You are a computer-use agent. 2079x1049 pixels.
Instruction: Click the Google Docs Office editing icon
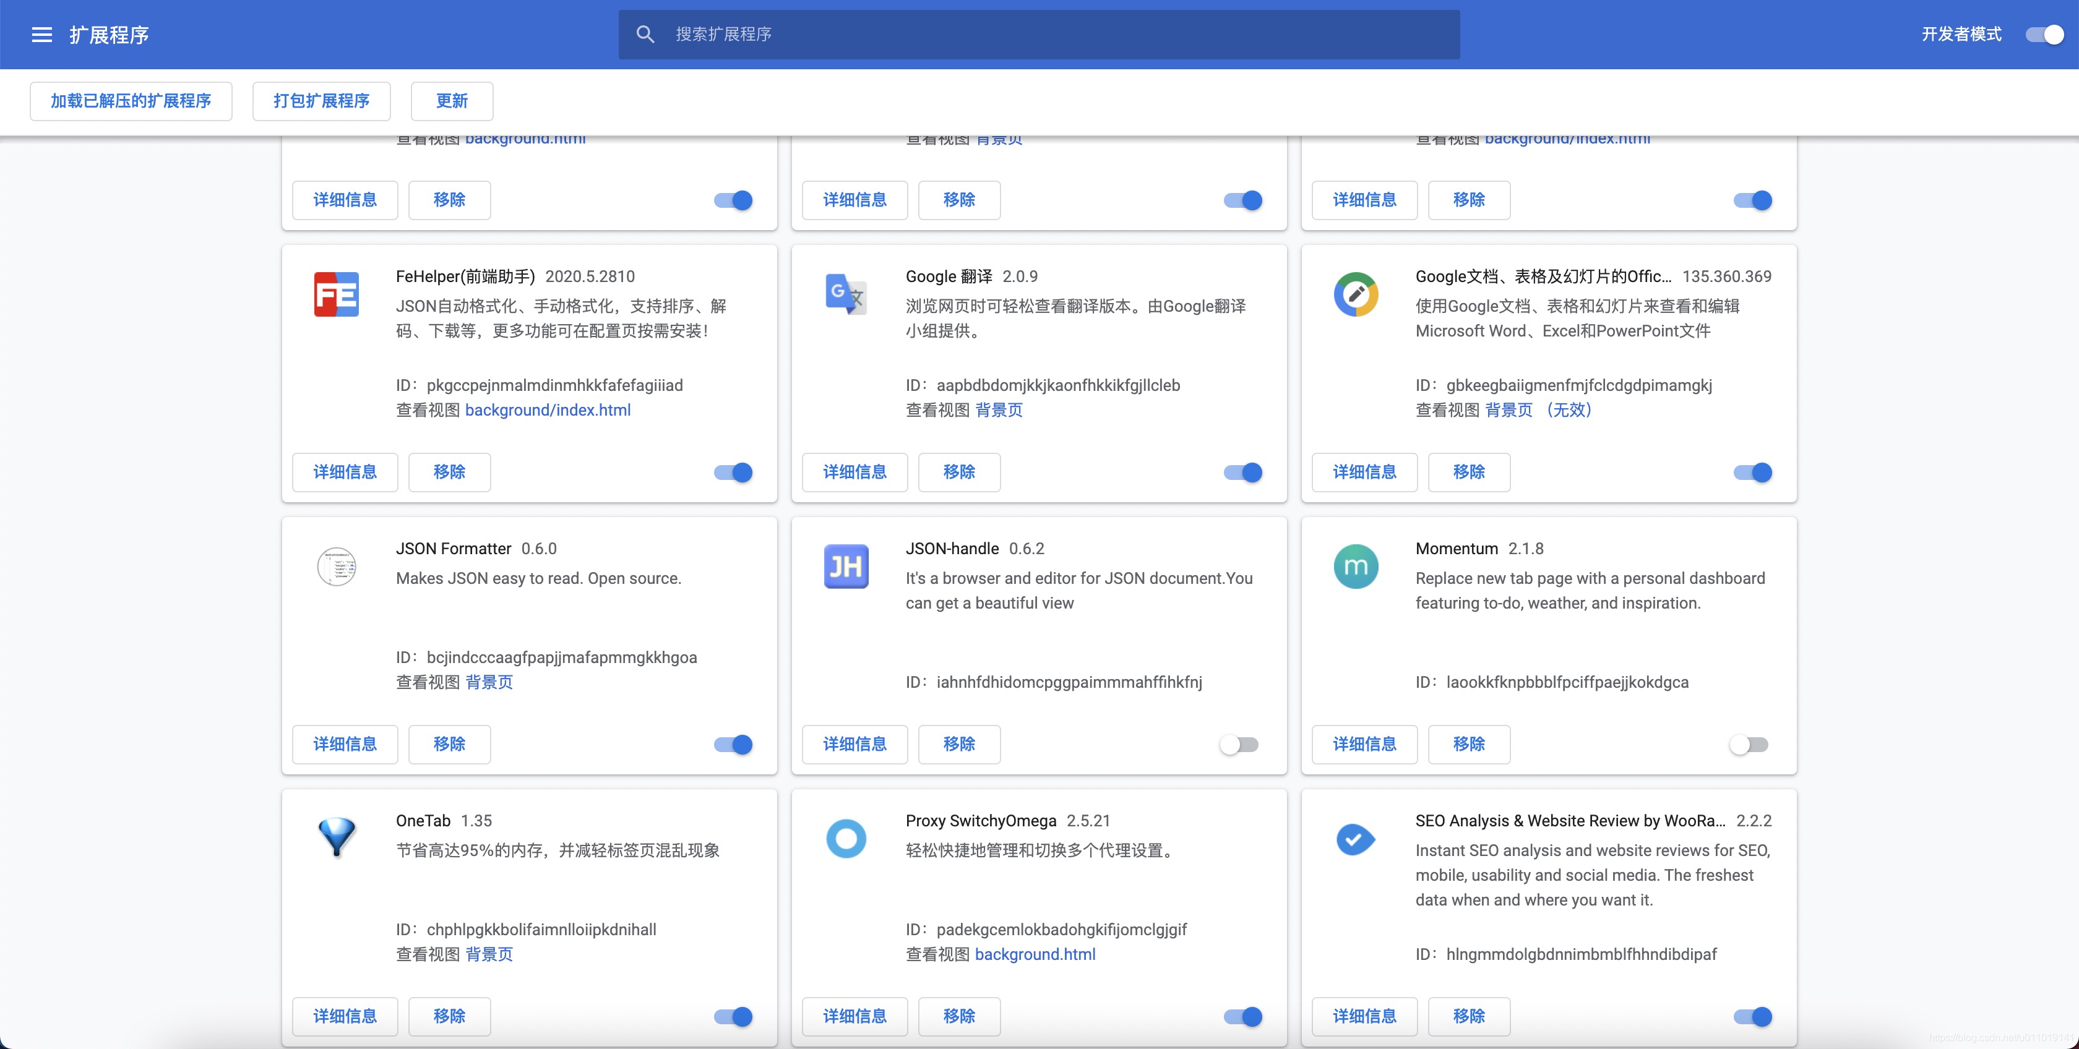coord(1356,294)
